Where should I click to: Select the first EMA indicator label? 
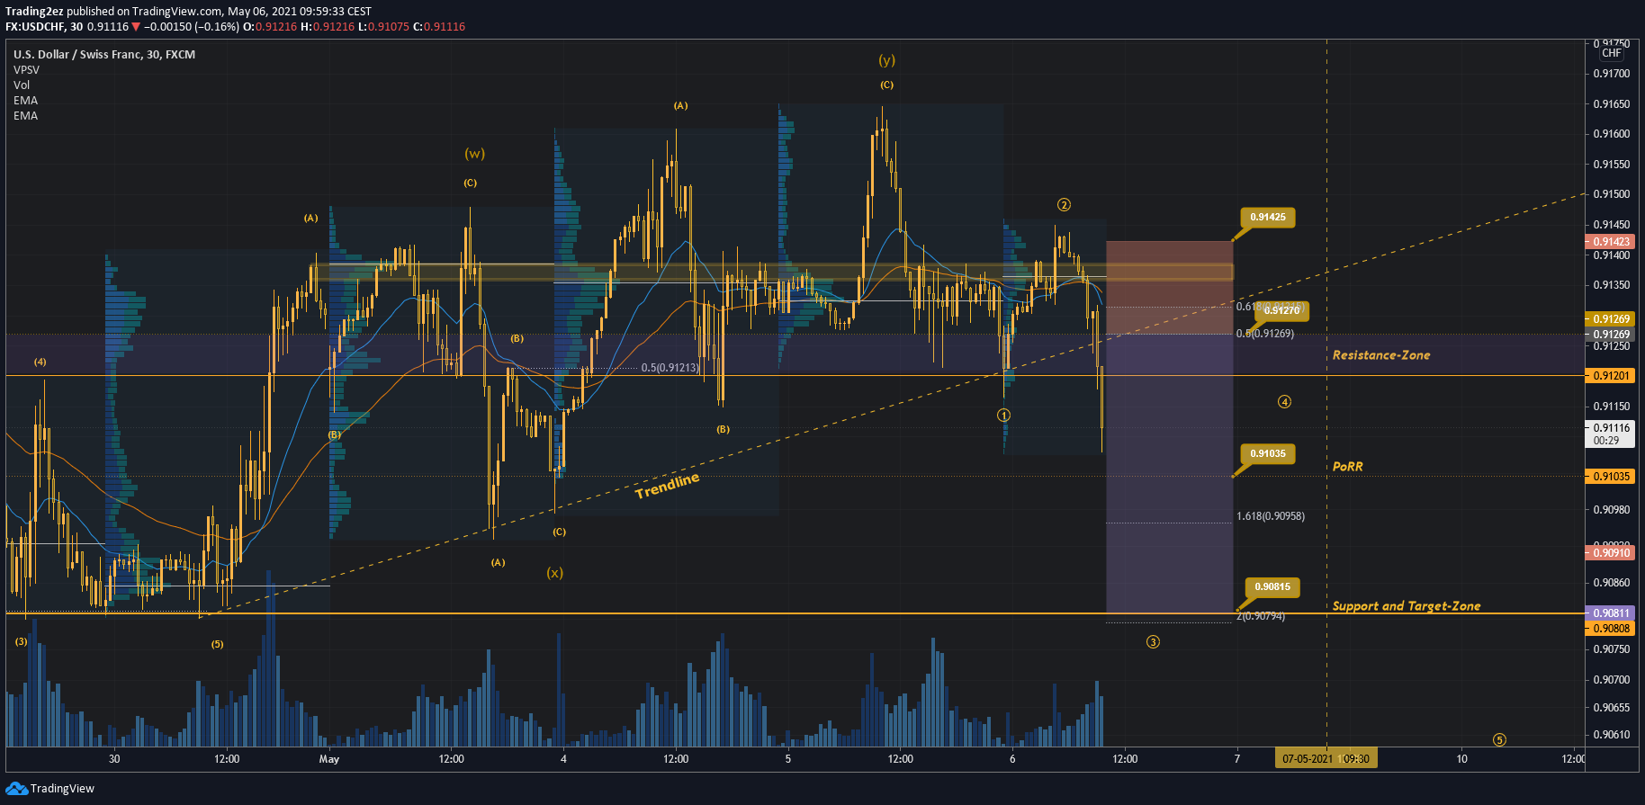pos(25,100)
